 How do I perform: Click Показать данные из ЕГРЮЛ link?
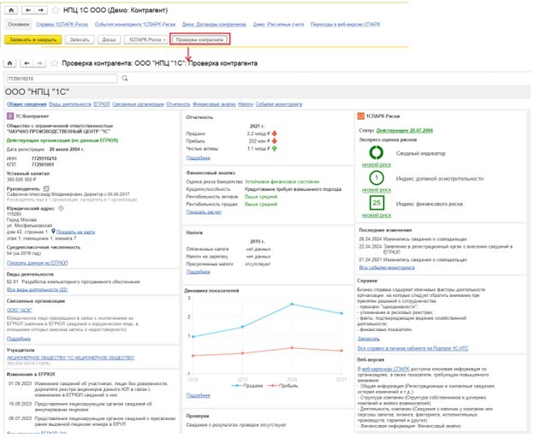coord(37,263)
